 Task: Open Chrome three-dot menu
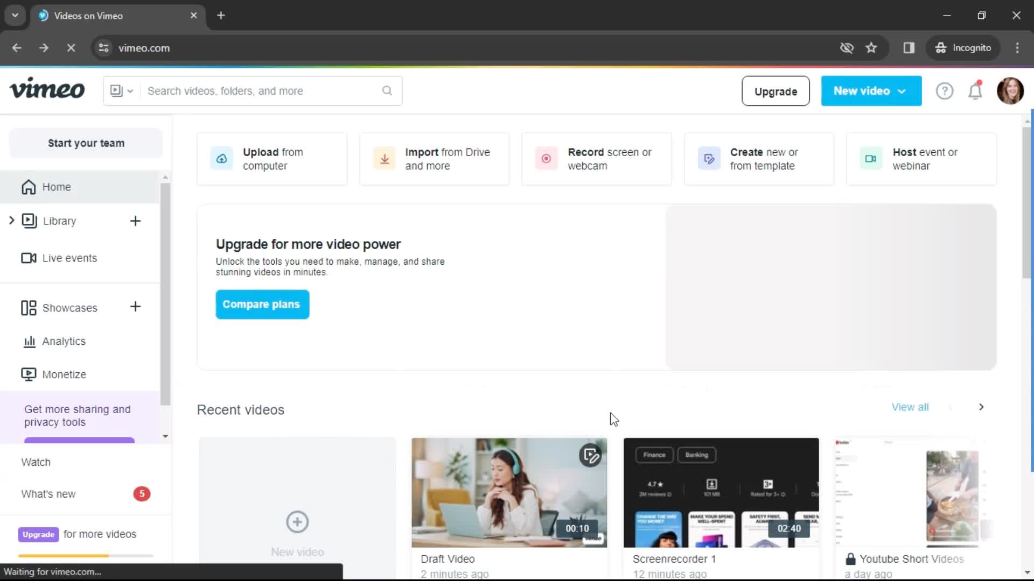1017,48
